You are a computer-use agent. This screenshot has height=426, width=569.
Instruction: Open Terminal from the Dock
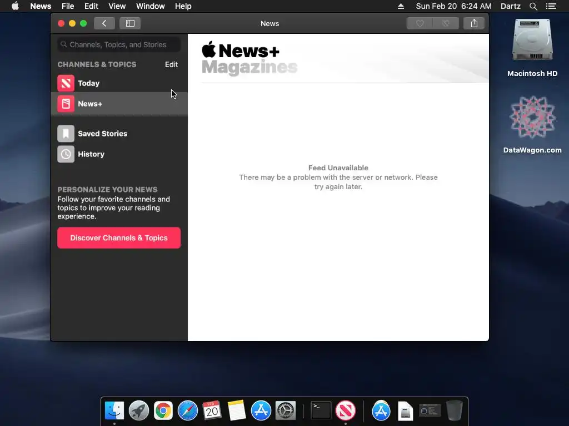(321, 411)
